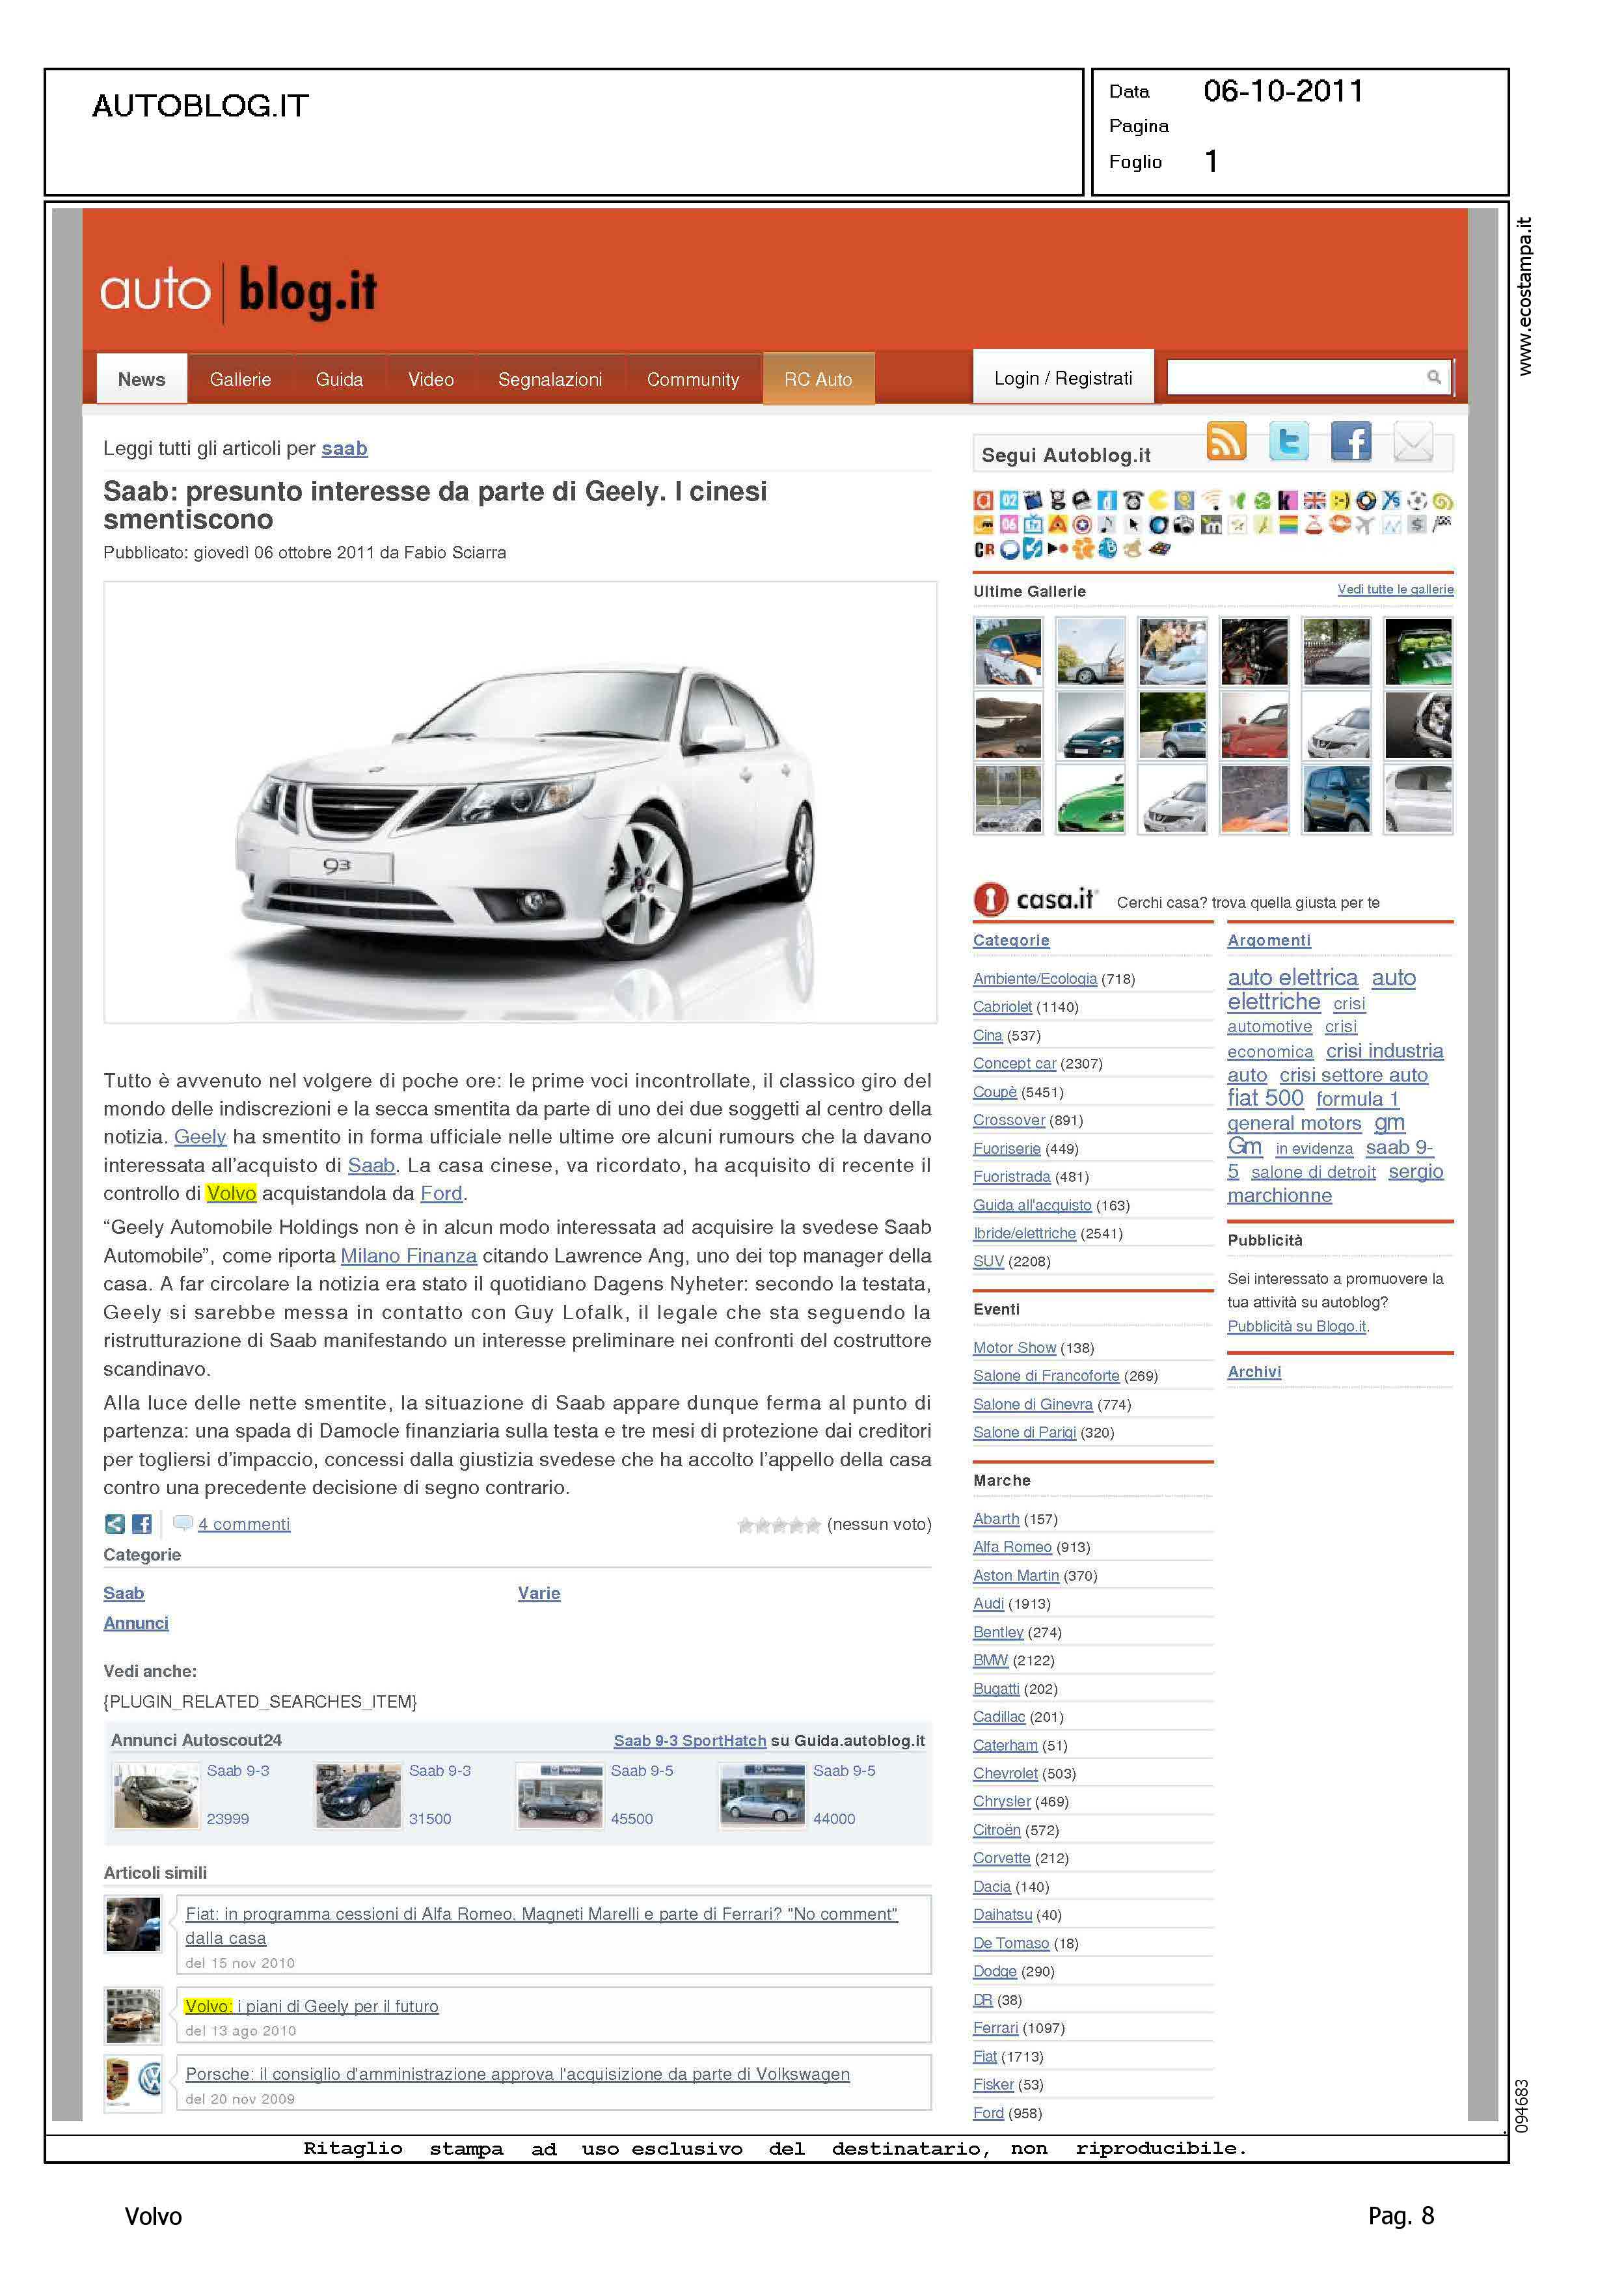Click the airplane network icon

[1365, 525]
